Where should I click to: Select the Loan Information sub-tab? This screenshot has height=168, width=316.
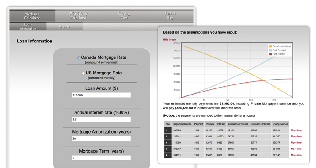coord(28,27)
